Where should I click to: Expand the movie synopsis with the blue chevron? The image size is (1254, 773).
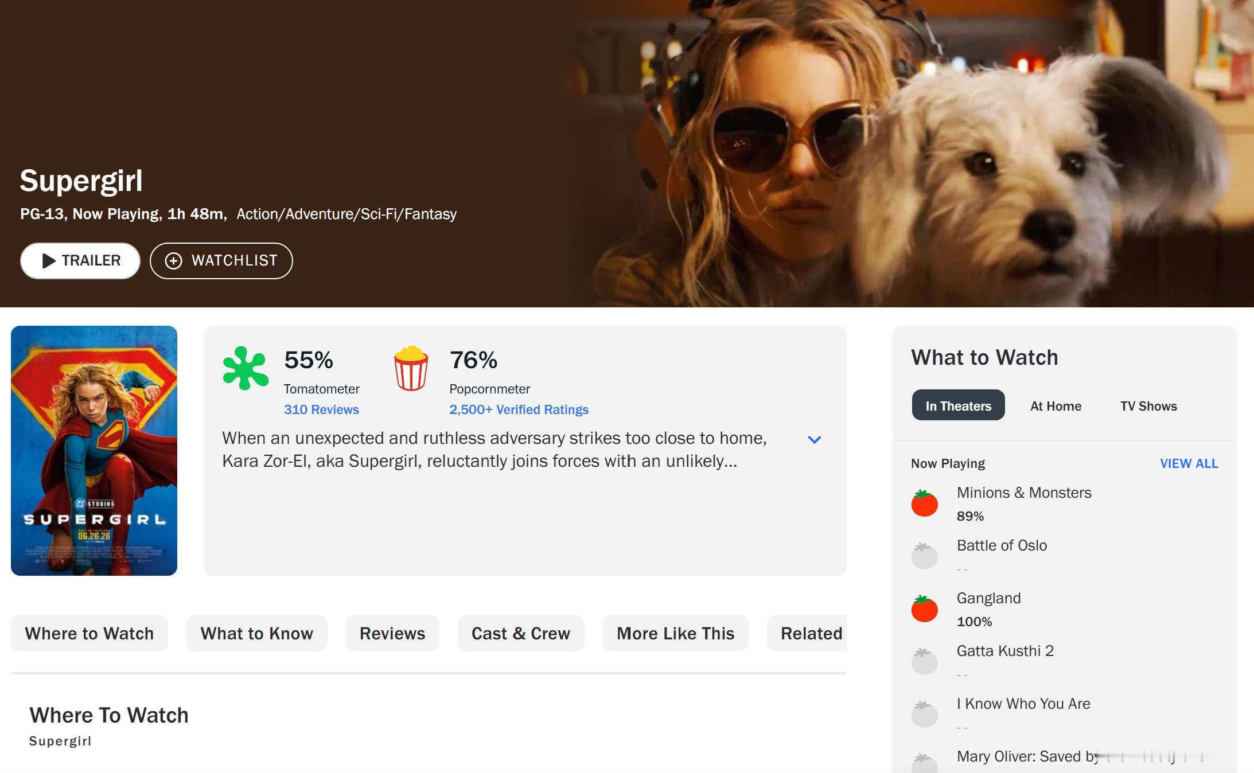tap(814, 440)
